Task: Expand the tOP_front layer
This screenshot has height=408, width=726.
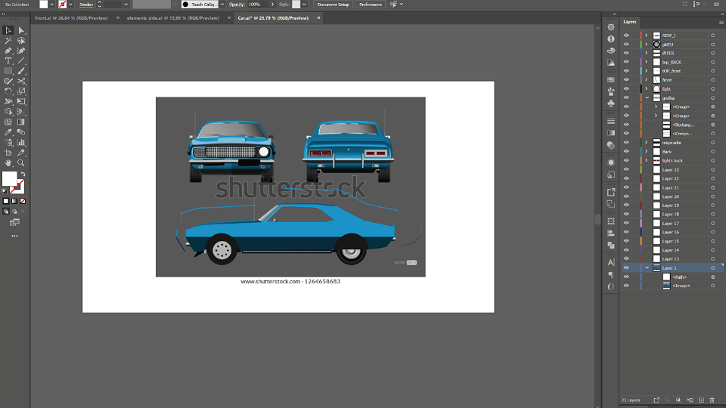Action: (x=647, y=71)
